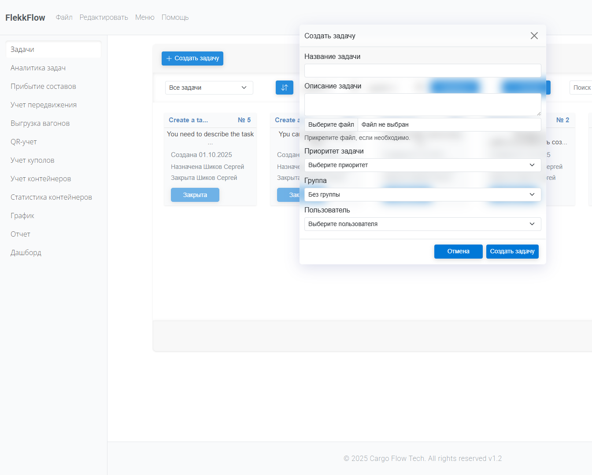Click the Отмена button
Screen dimensions: 592x475
click(458, 252)
